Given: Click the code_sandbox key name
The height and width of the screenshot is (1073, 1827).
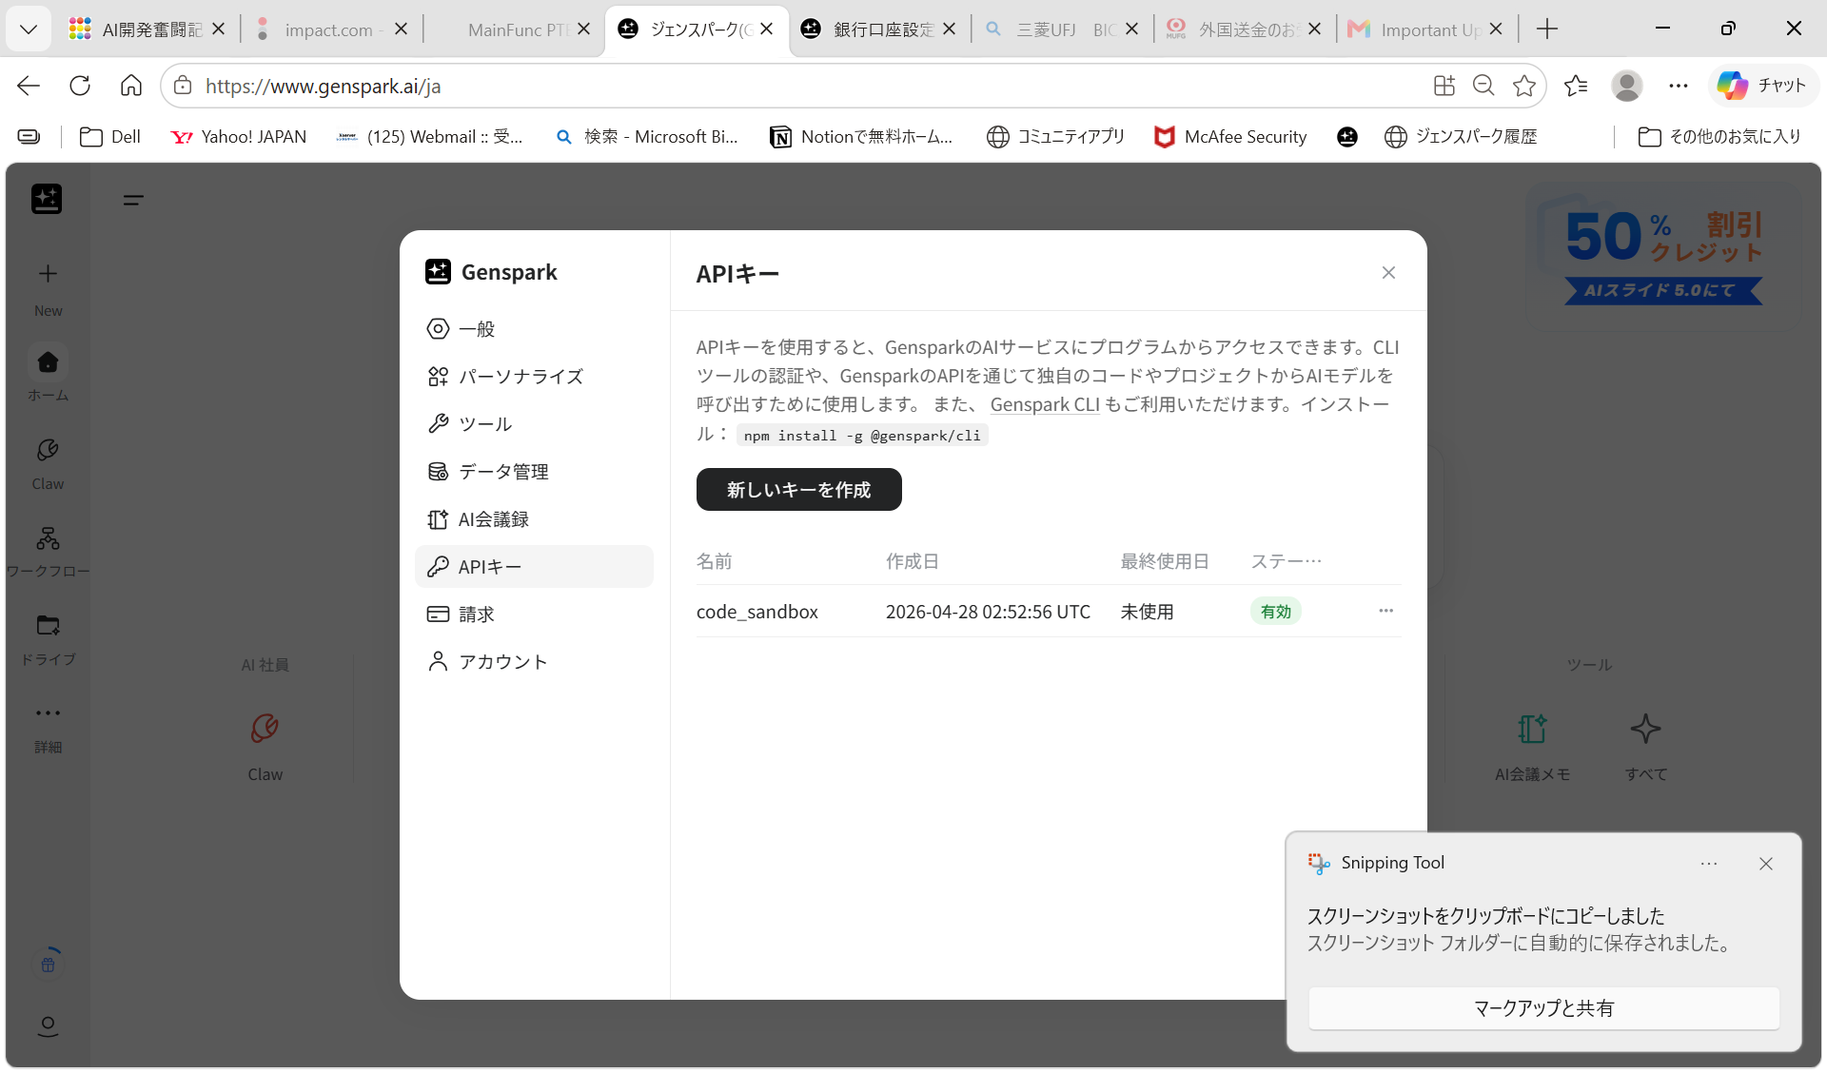Looking at the screenshot, I should (x=757, y=612).
